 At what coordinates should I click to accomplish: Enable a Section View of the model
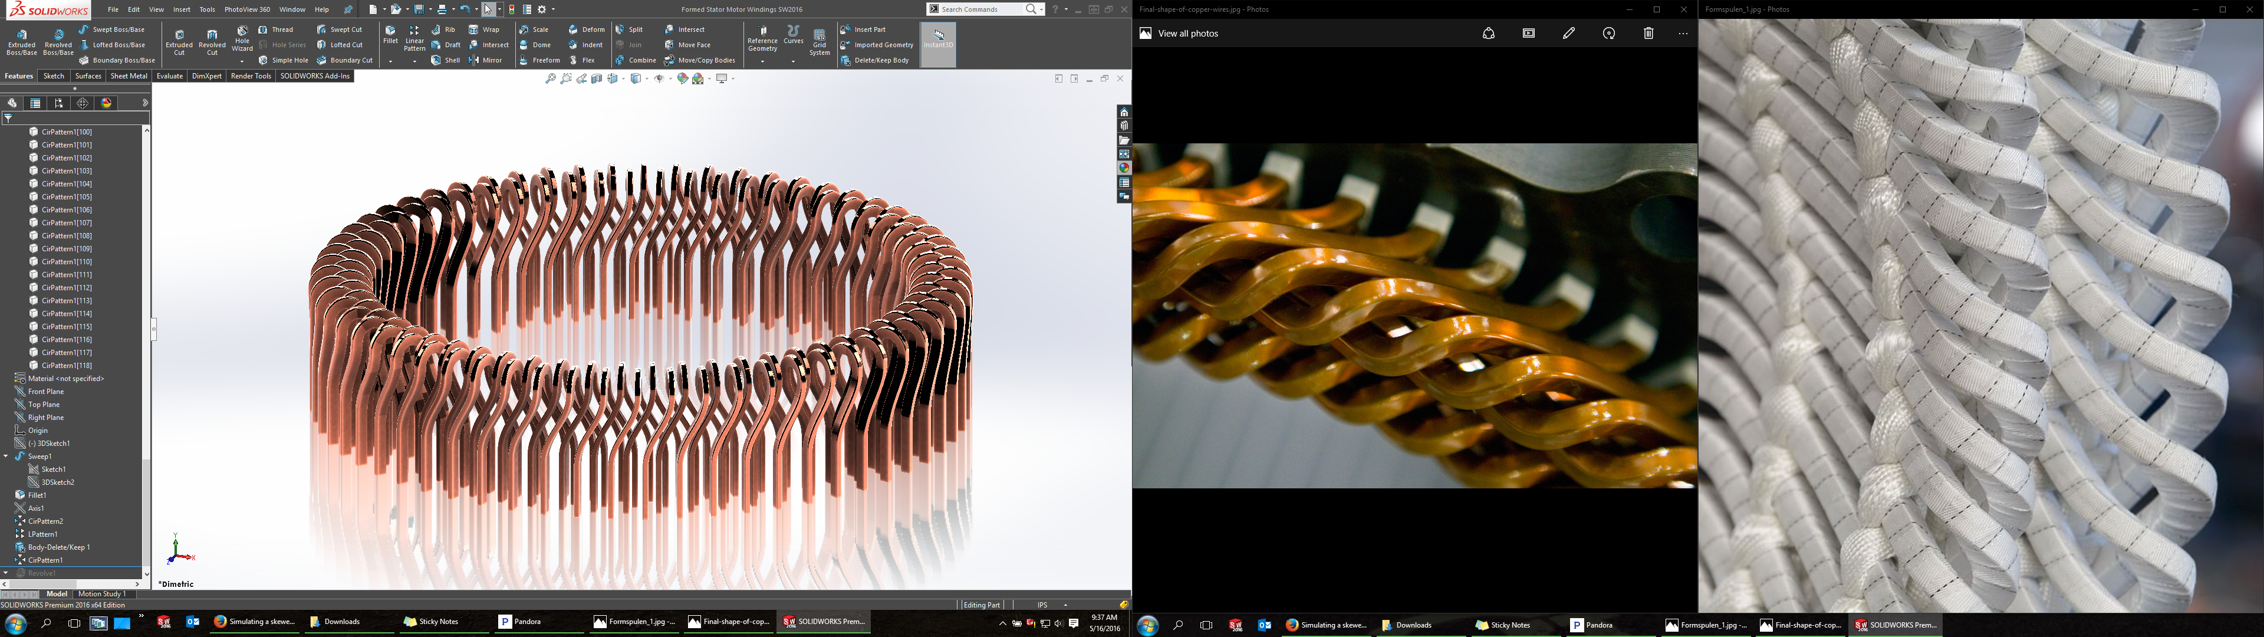pyautogui.click(x=597, y=78)
